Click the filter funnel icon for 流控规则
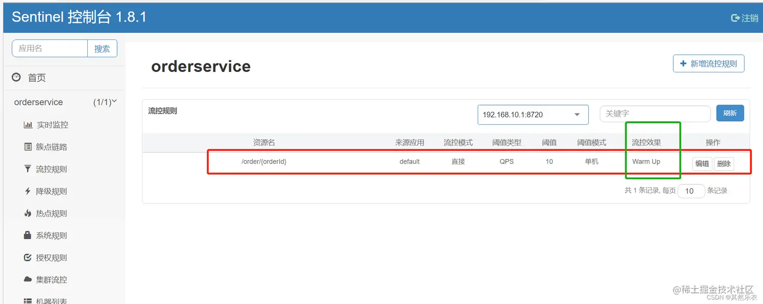The image size is (763, 304). click(28, 169)
